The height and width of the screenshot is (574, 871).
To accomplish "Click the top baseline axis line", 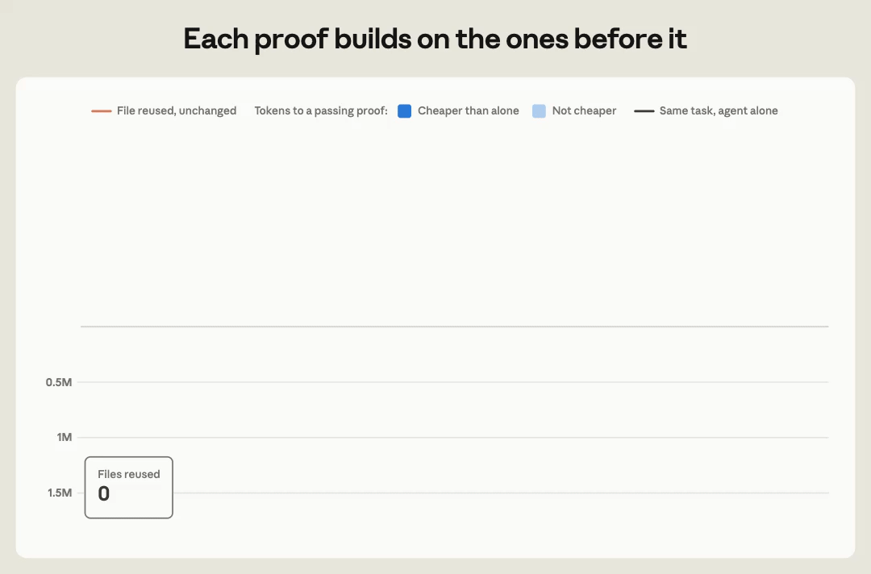I will pos(454,327).
